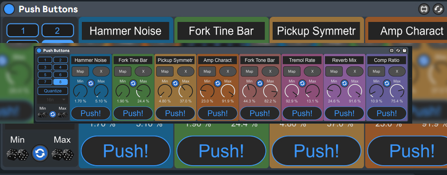
Task: Select number 6 in the button grid
Action: point(60,75)
